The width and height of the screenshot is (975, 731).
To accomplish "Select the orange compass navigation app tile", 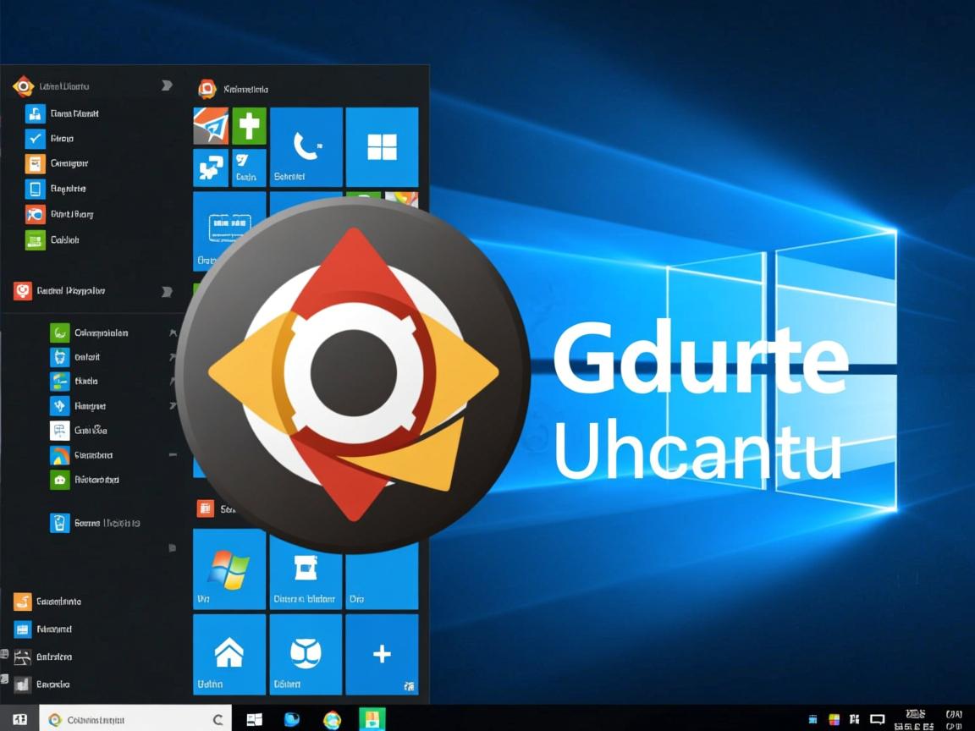I will click(211, 125).
